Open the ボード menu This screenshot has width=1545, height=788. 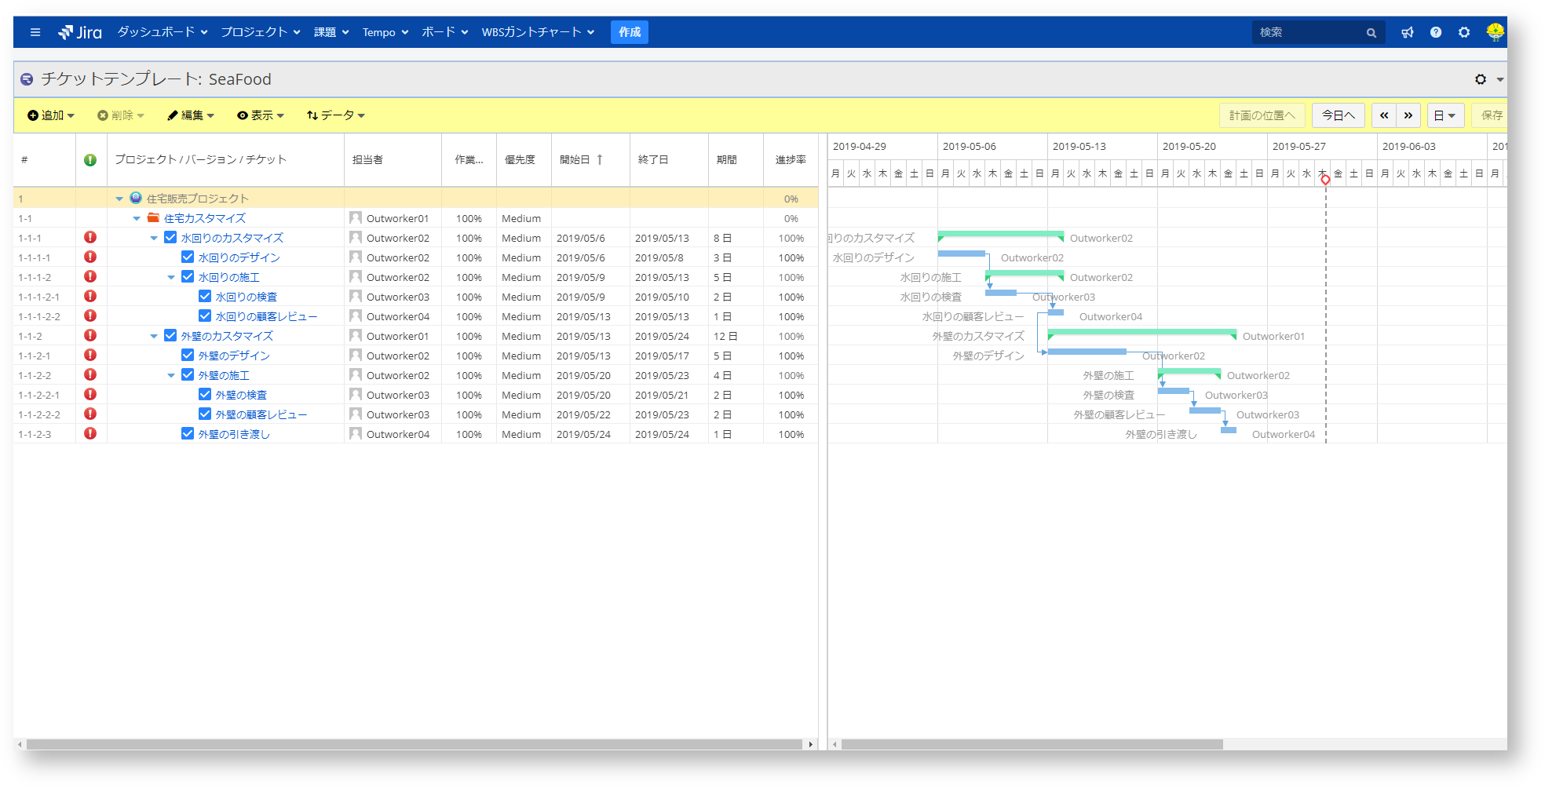click(445, 32)
